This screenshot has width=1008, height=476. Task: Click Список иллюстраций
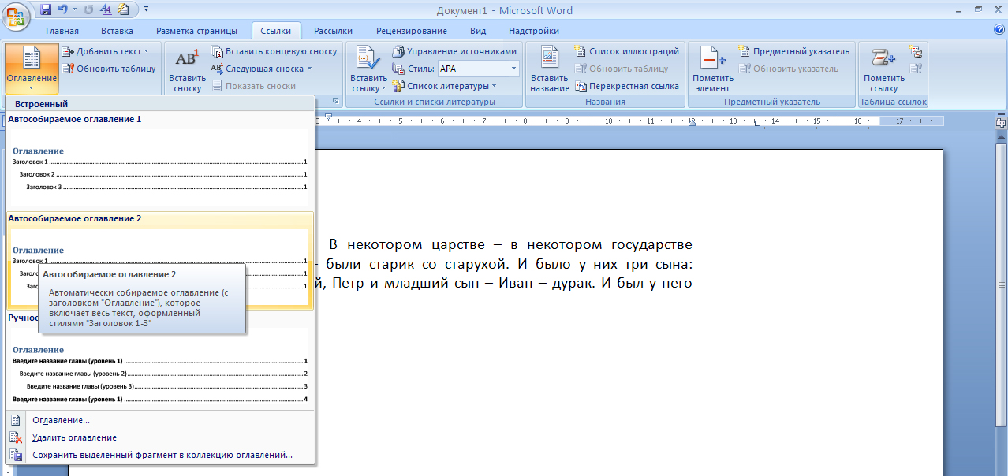click(626, 51)
